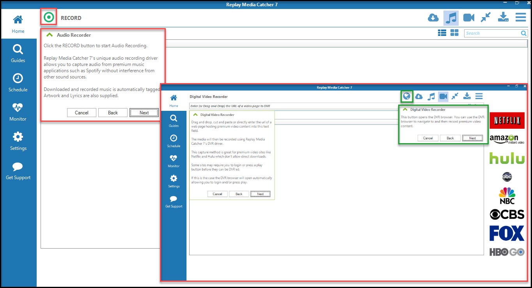
Task: Switch to grid view in main window
Action: click(454, 33)
